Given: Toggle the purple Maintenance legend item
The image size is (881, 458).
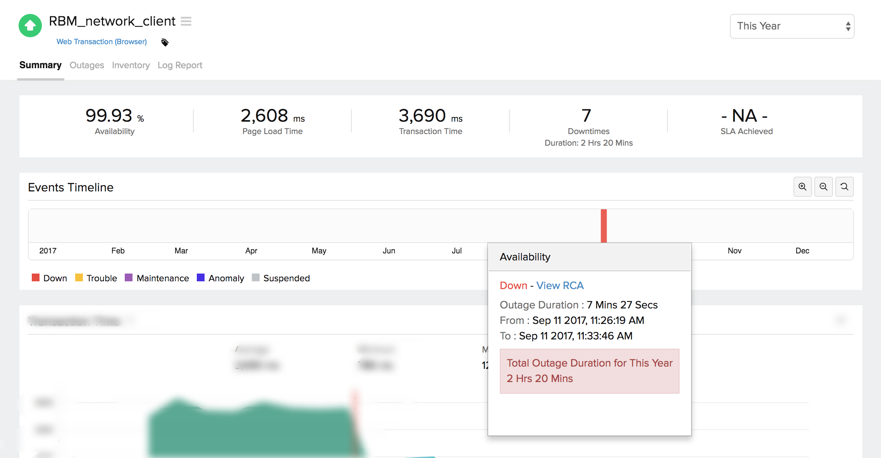Looking at the screenshot, I should 129,278.
